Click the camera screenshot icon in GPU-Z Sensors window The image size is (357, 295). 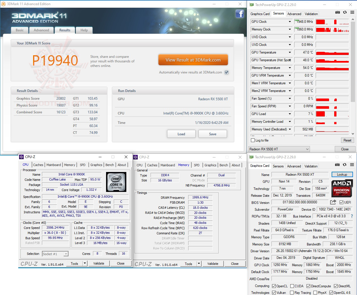coord(338,13)
